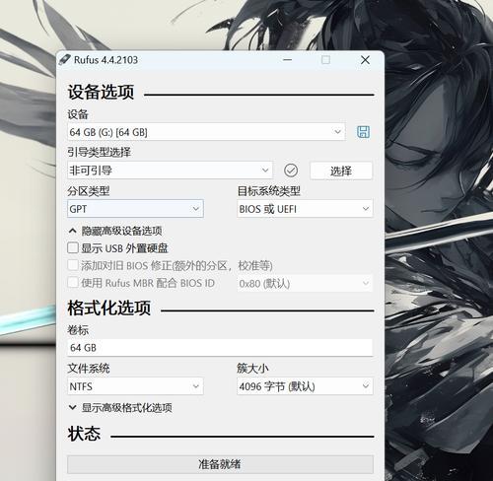The image size is (493, 481).
Task: Click the 准备就绪 status progress bar
Action: click(x=220, y=464)
